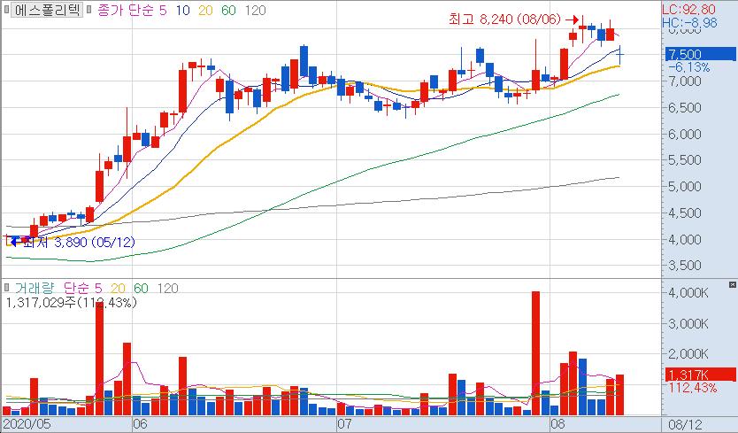The height and width of the screenshot is (433, 738).
Task: Click the 08 month marker on date axis
Action: click(557, 423)
